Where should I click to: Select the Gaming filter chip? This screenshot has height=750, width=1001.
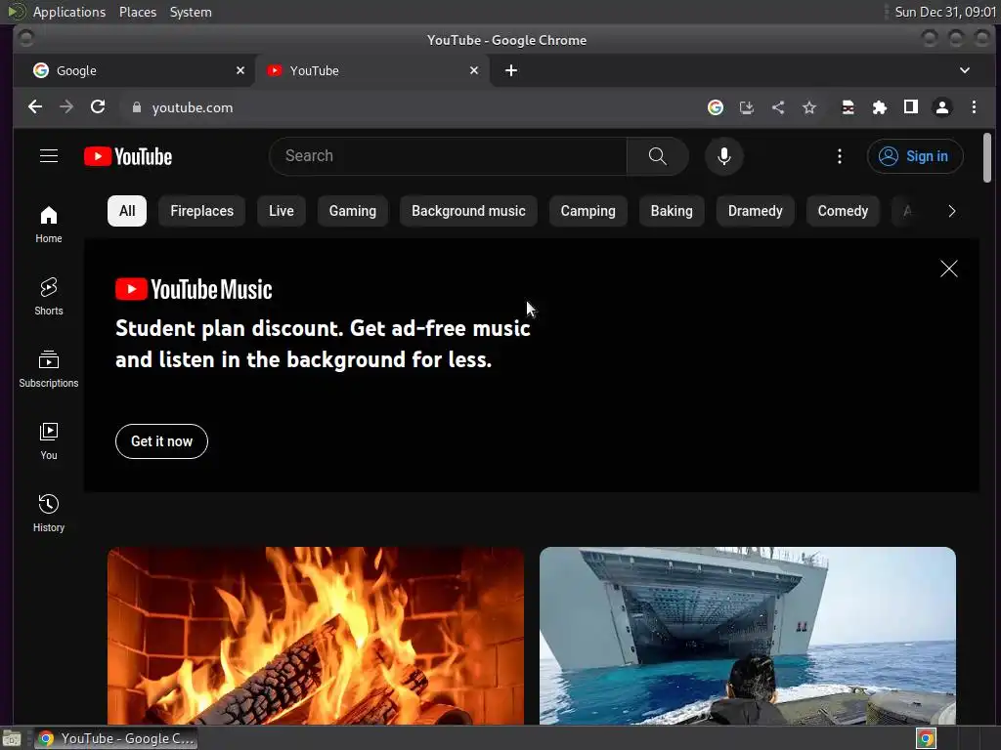pyautogui.click(x=352, y=211)
